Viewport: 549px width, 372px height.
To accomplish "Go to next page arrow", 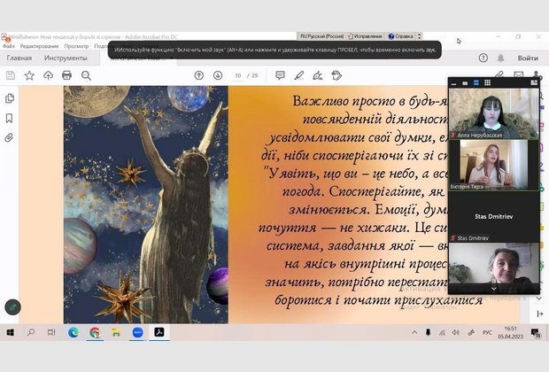I will [x=218, y=75].
